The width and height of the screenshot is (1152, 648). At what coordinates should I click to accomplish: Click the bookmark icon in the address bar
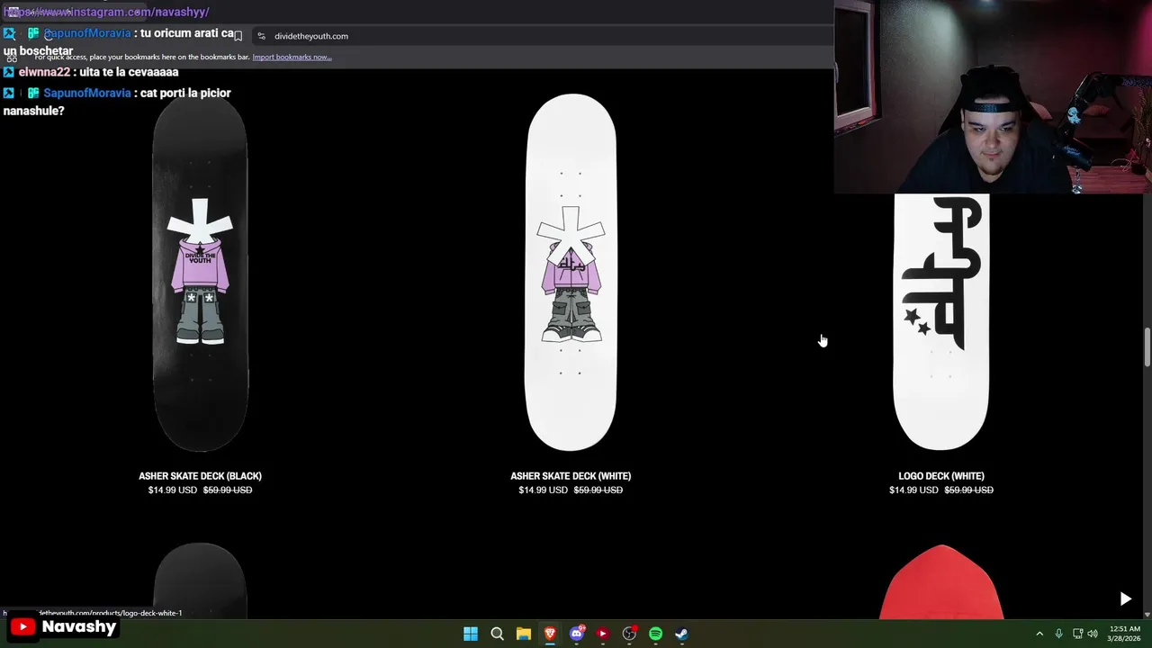coord(238,36)
